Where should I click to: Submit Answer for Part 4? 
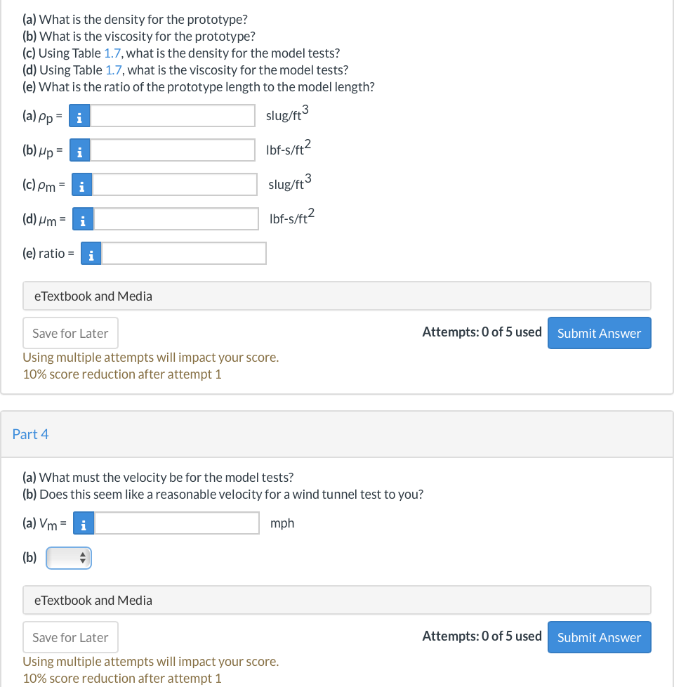pyautogui.click(x=599, y=637)
